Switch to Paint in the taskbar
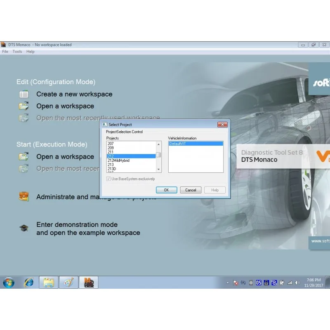The width and height of the screenshot is (330, 330). 68,283
